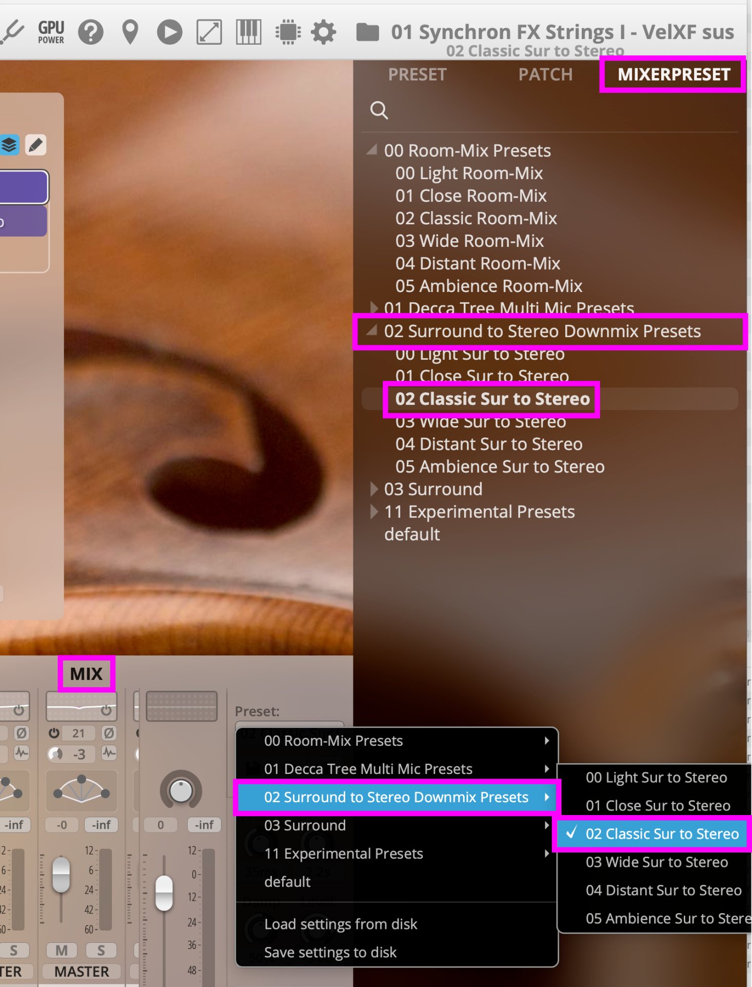Select 02 Classic Sur to Stereo in the browser tree
752x987 pixels.
click(x=492, y=399)
